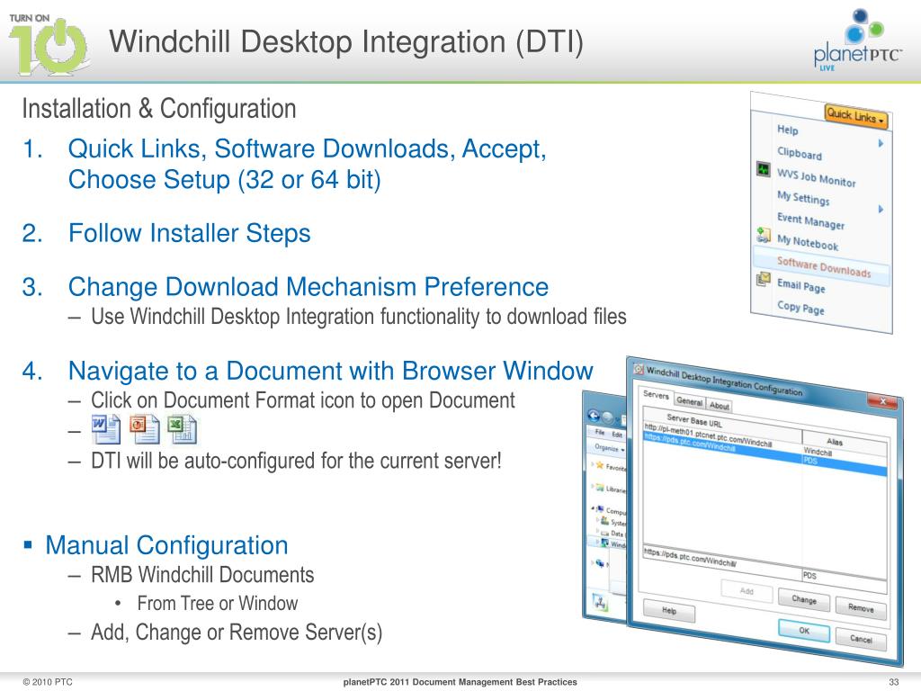This screenshot has width=921, height=691.
Task: Switch to the General tab
Action: click(689, 401)
